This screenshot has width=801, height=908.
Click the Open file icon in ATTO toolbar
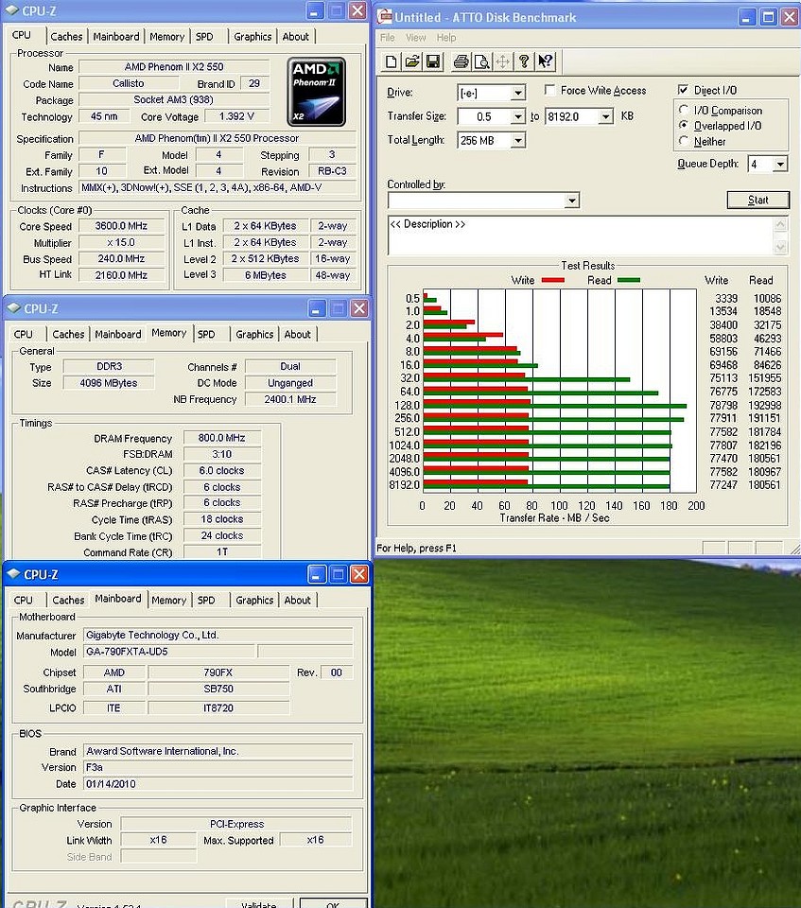411,61
